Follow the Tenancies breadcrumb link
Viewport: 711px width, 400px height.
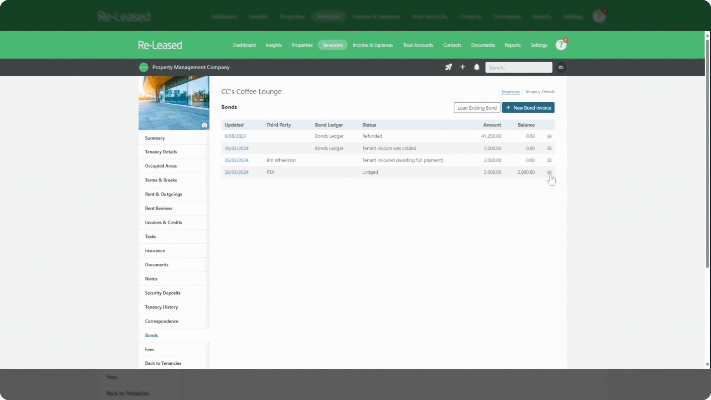pos(510,92)
